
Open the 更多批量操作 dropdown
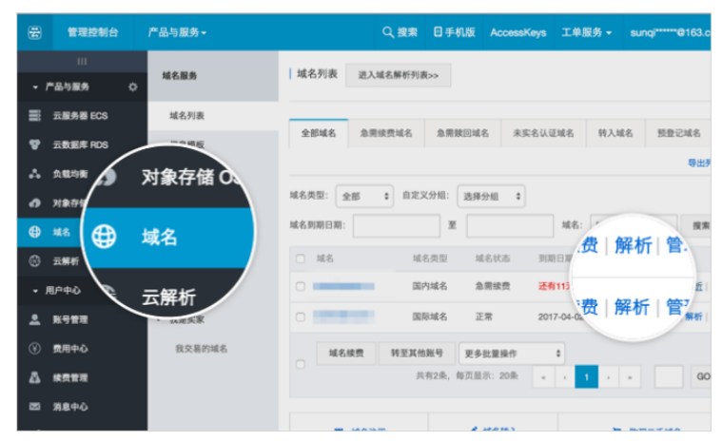point(512,354)
